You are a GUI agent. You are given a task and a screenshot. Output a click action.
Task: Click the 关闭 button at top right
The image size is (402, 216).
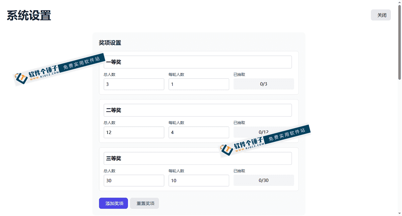coord(381,15)
